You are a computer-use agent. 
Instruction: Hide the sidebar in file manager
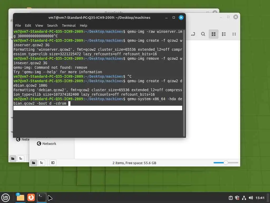click(53, 163)
